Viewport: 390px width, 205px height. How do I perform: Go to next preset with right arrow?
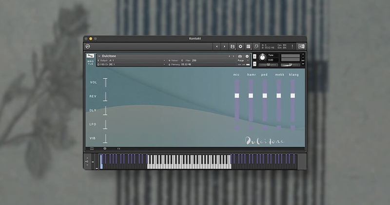point(224,46)
